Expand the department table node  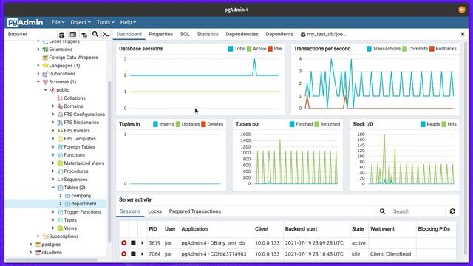point(61,204)
